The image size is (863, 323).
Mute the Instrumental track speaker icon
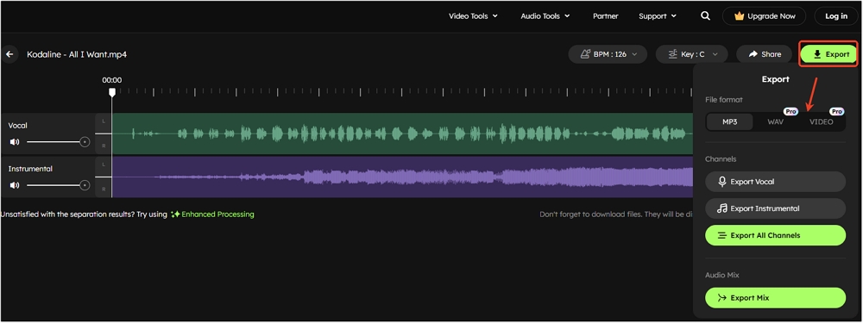15,185
